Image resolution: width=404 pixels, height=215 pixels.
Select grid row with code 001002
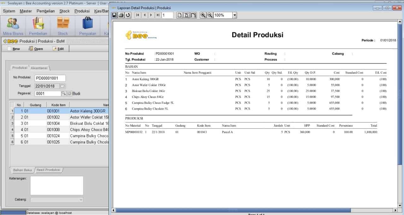click(x=59, y=117)
